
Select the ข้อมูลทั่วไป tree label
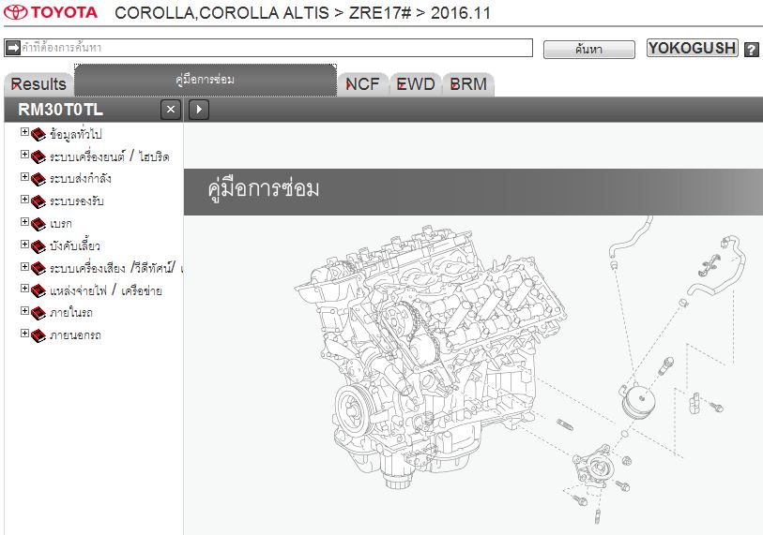click(75, 134)
